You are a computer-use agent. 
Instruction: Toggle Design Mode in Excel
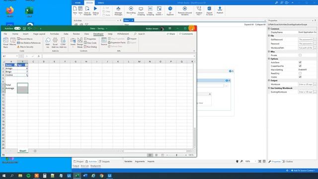click(x=80, y=43)
